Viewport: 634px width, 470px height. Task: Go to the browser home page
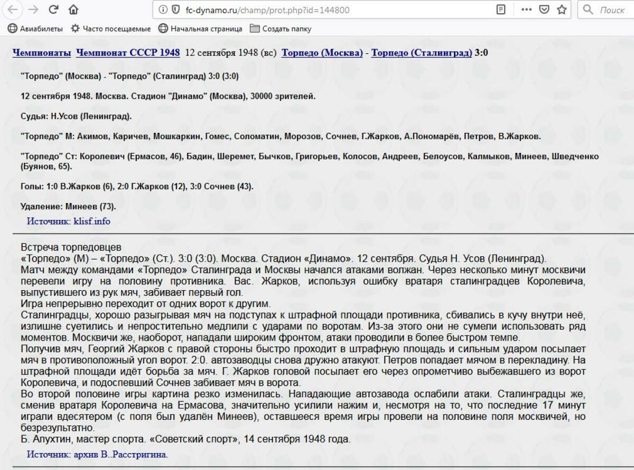click(73, 9)
